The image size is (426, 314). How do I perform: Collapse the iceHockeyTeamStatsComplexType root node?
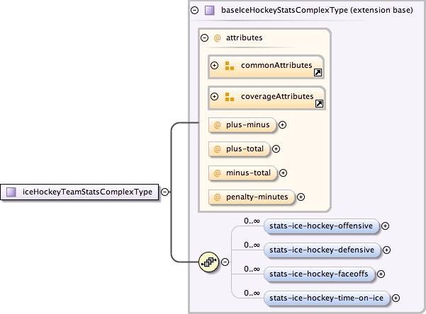(x=164, y=191)
